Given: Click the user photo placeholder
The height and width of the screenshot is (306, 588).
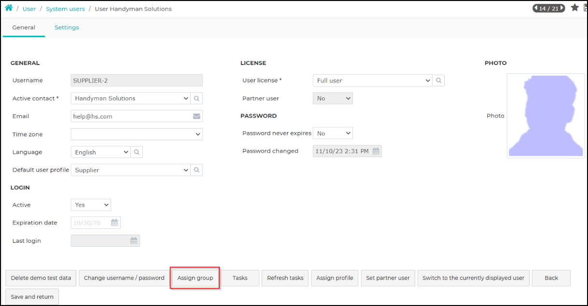Looking at the screenshot, I should click(x=546, y=116).
